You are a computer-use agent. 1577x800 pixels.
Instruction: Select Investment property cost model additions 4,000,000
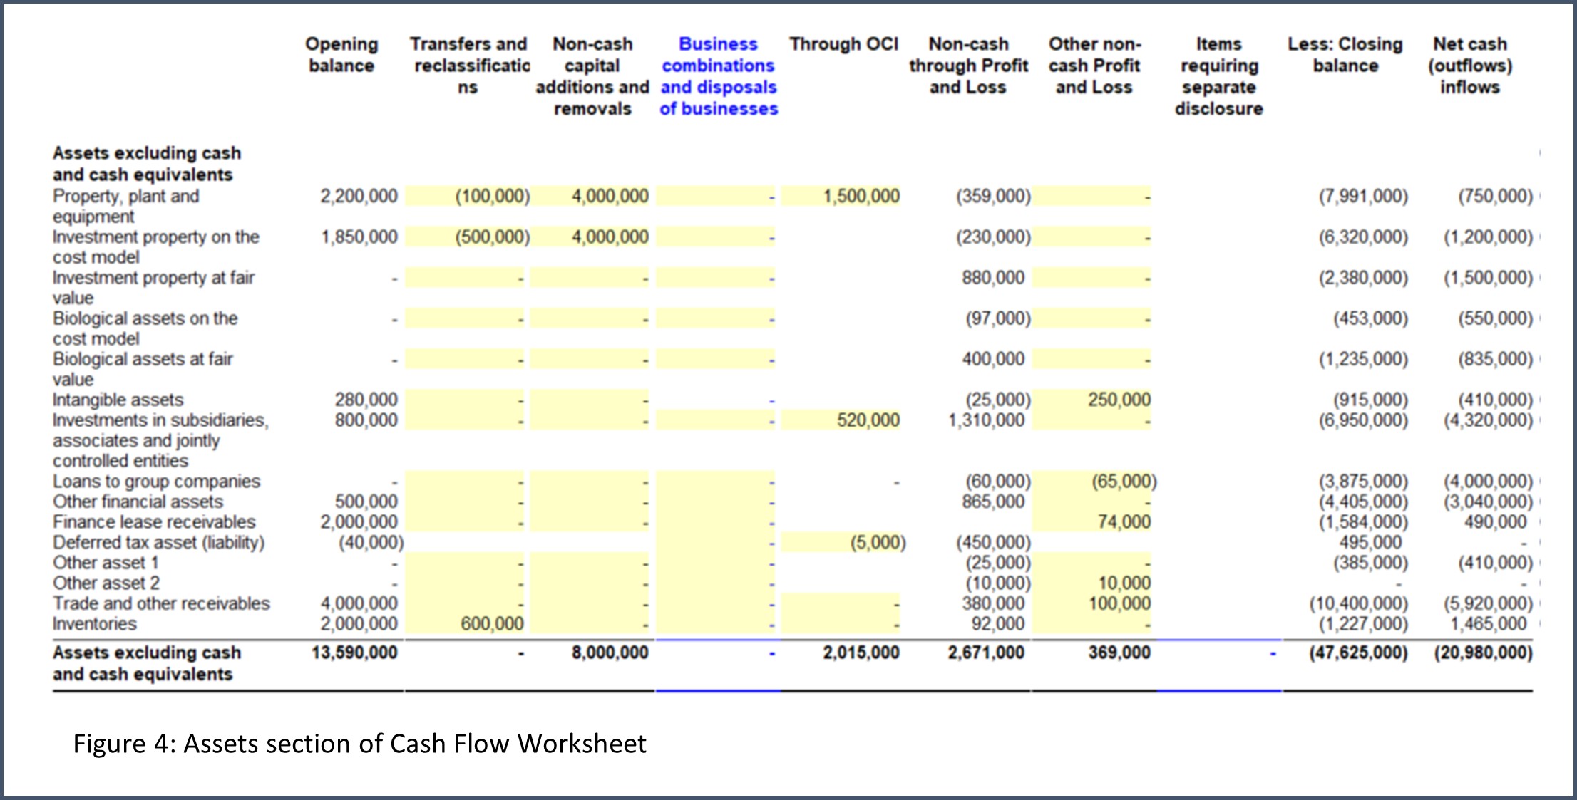coord(610,237)
